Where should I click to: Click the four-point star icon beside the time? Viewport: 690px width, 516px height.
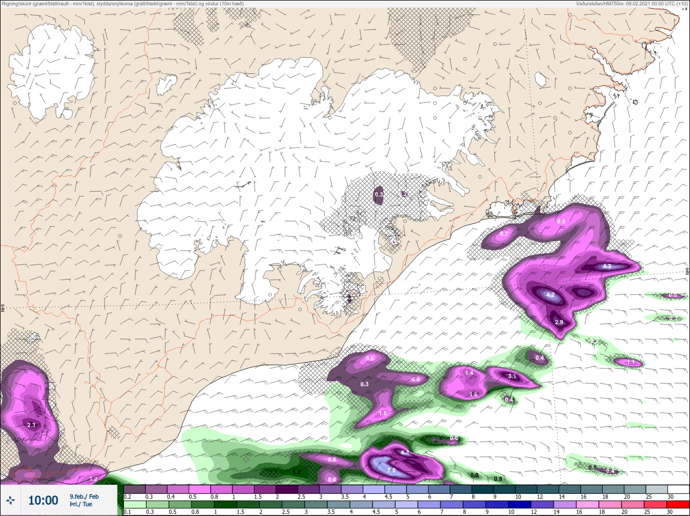[x=10, y=500]
